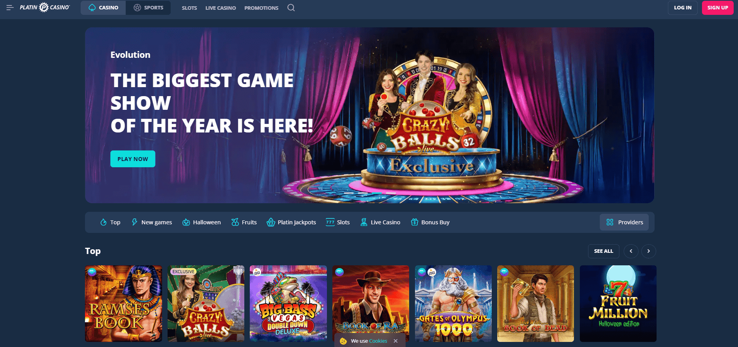Open the Promotions menu item
Screen dimensions: 738x347
262,8
